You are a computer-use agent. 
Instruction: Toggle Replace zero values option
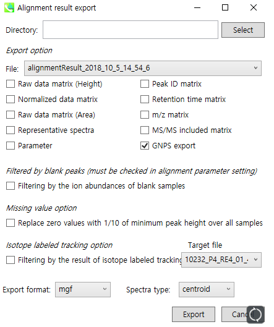click(x=11, y=223)
